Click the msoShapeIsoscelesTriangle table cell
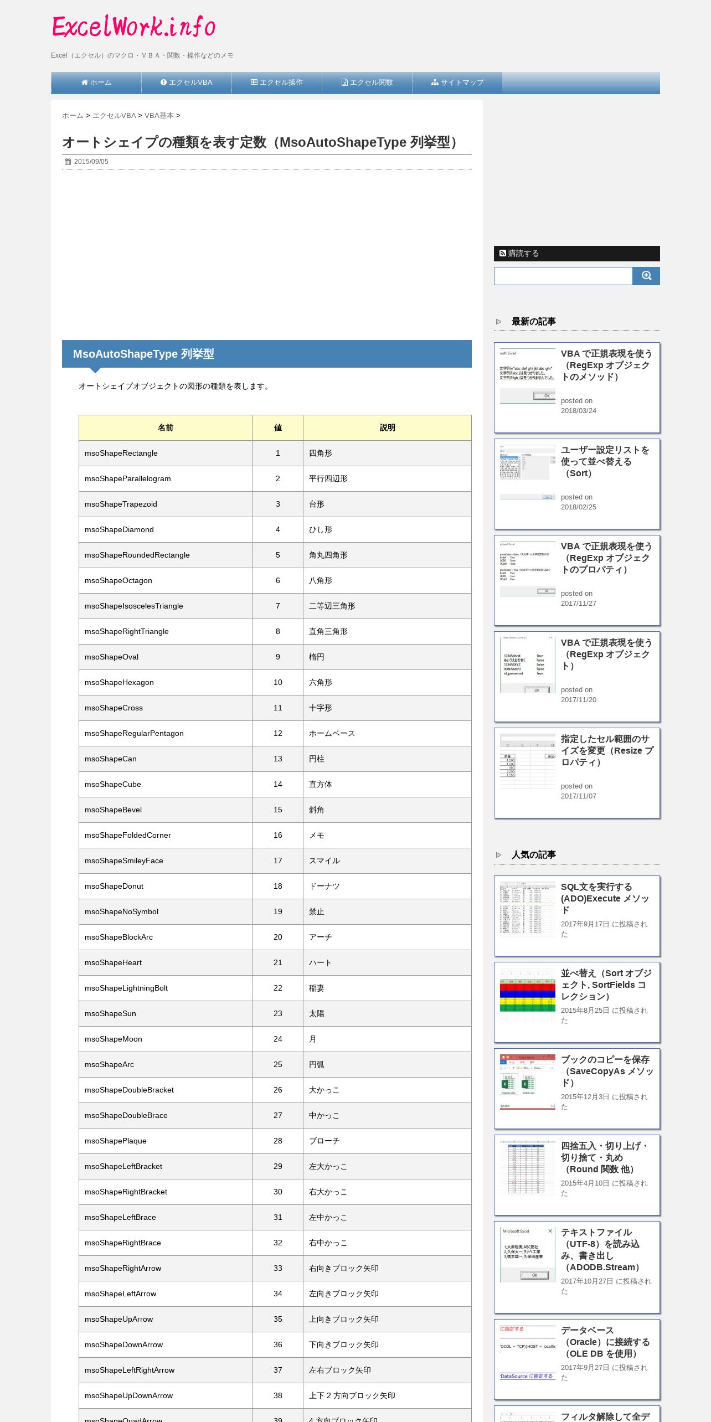This screenshot has height=1422, width=711. [x=166, y=606]
